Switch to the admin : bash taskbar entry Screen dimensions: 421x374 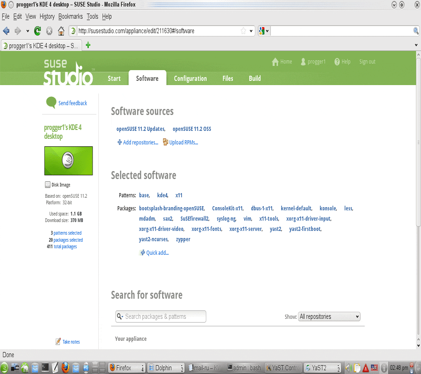(244, 367)
